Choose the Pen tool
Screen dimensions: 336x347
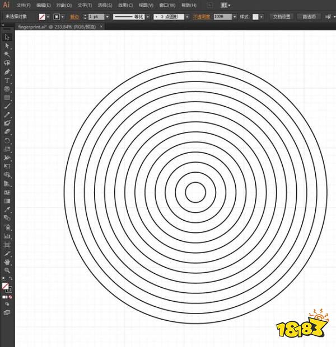(x=7, y=72)
